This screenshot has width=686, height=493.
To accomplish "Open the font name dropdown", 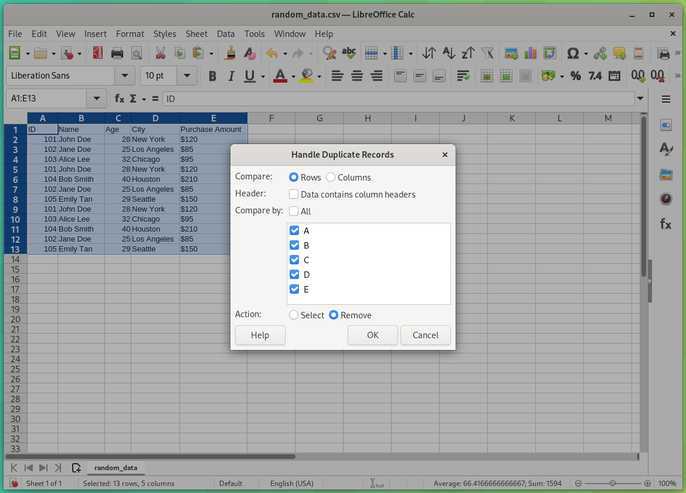I will click(x=124, y=76).
